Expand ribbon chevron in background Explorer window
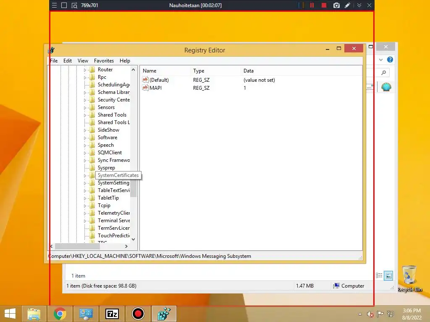 380,60
